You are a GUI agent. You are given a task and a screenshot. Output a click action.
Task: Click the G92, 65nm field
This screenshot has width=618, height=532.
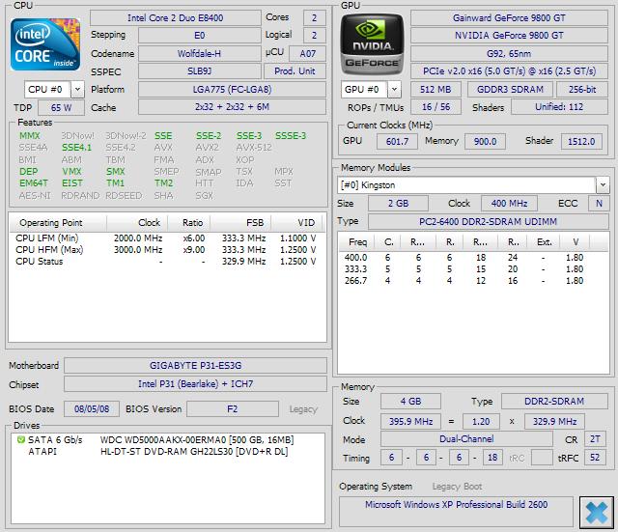click(x=509, y=54)
